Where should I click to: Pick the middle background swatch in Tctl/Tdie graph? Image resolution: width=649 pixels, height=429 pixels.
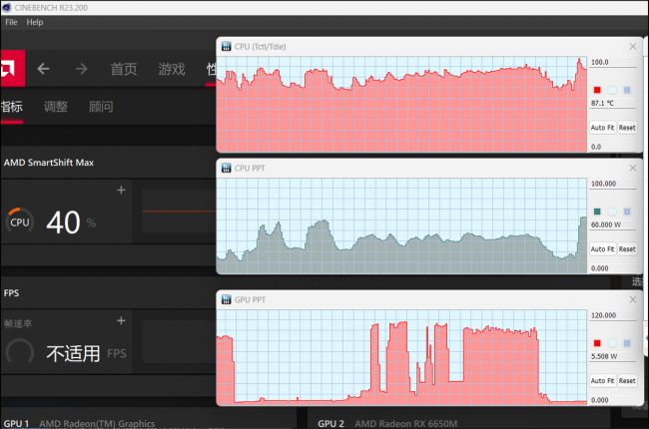click(612, 90)
